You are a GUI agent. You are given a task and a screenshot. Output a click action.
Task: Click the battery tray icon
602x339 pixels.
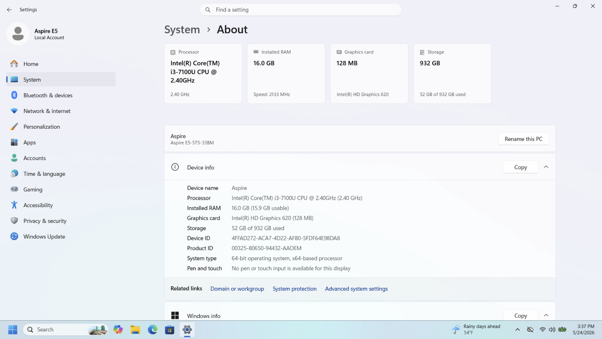tap(562, 330)
